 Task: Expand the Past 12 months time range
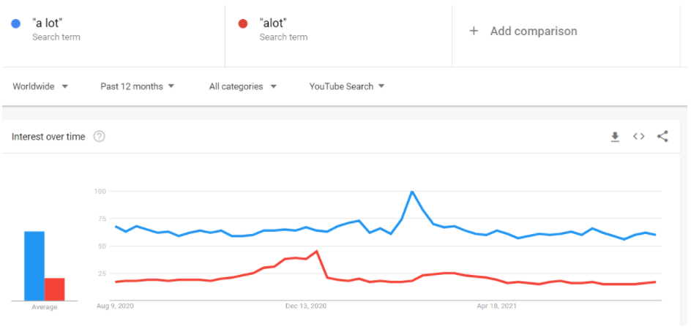click(x=137, y=86)
